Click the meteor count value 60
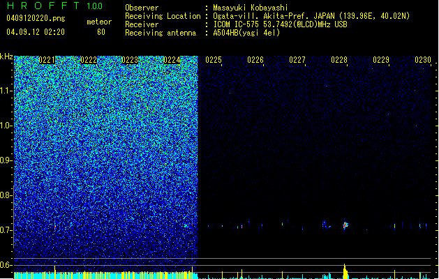The height and width of the screenshot is (279, 439). tap(101, 32)
